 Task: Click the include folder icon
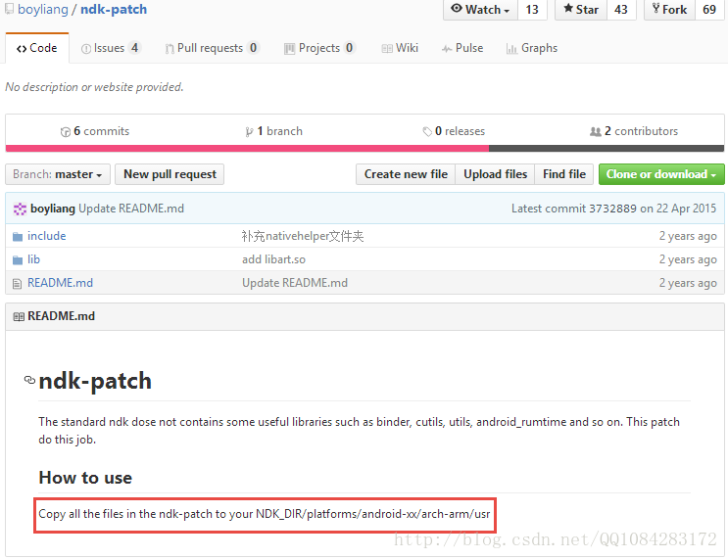tap(18, 237)
